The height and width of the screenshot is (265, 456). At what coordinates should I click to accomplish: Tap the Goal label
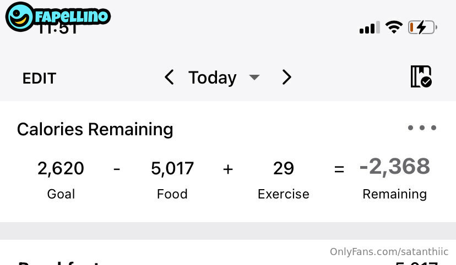point(61,194)
